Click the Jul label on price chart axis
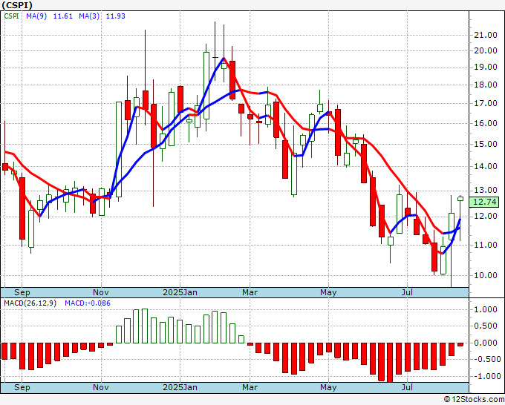This screenshot has width=505, height=405. coord(407,292)
